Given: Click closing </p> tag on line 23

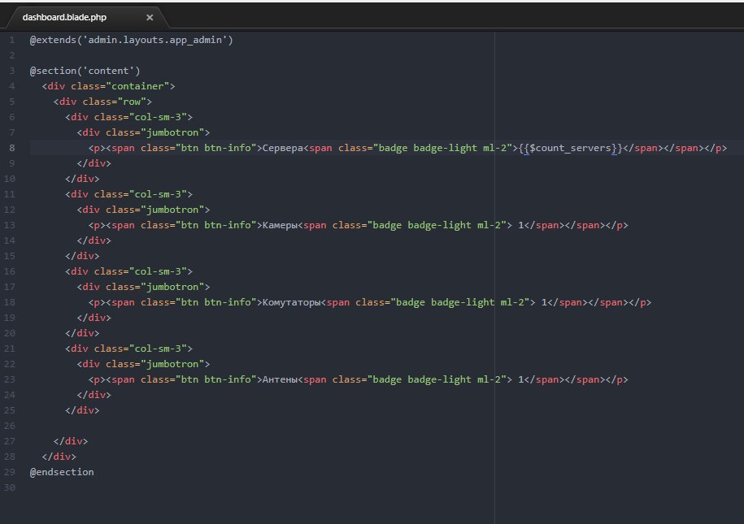Looking at the screenshot, I should (x=616, y=380).
